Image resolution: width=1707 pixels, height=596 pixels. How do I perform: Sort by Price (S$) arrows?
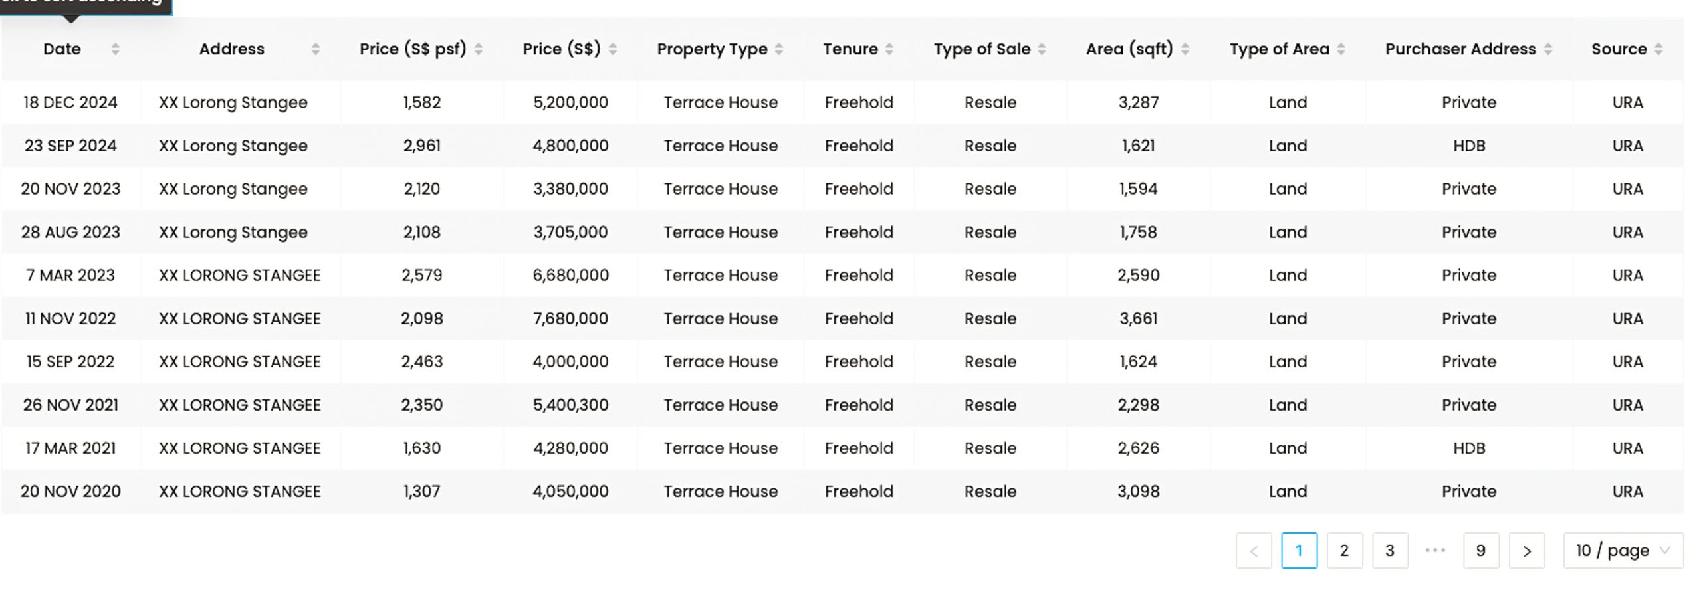pyautogui.click(x=613, y=49)
